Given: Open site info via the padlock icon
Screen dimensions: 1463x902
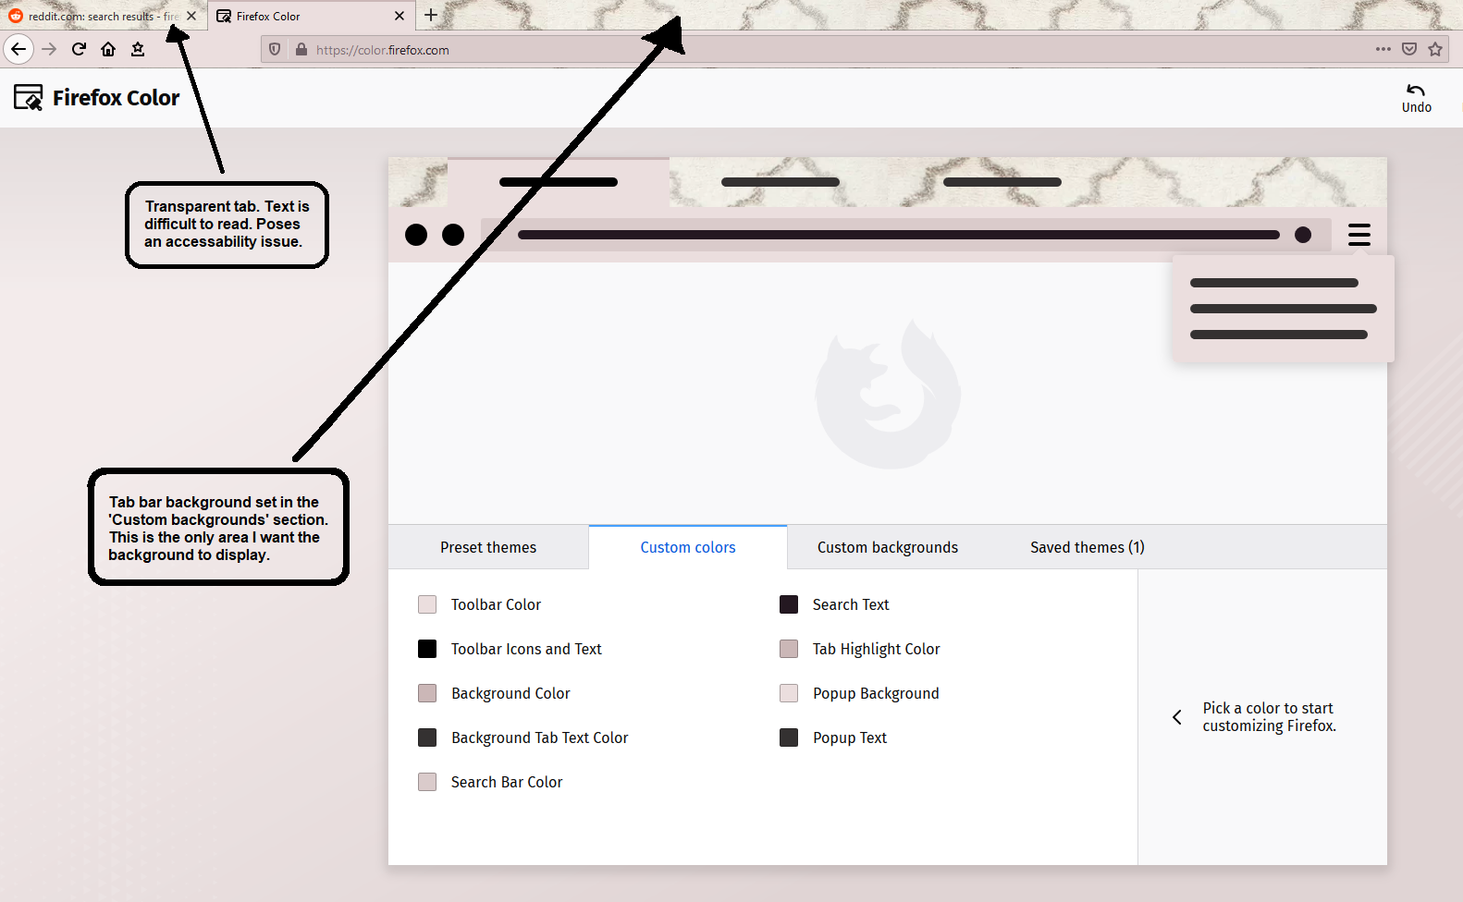Looking at the screenshot, I should click(301, 49).
